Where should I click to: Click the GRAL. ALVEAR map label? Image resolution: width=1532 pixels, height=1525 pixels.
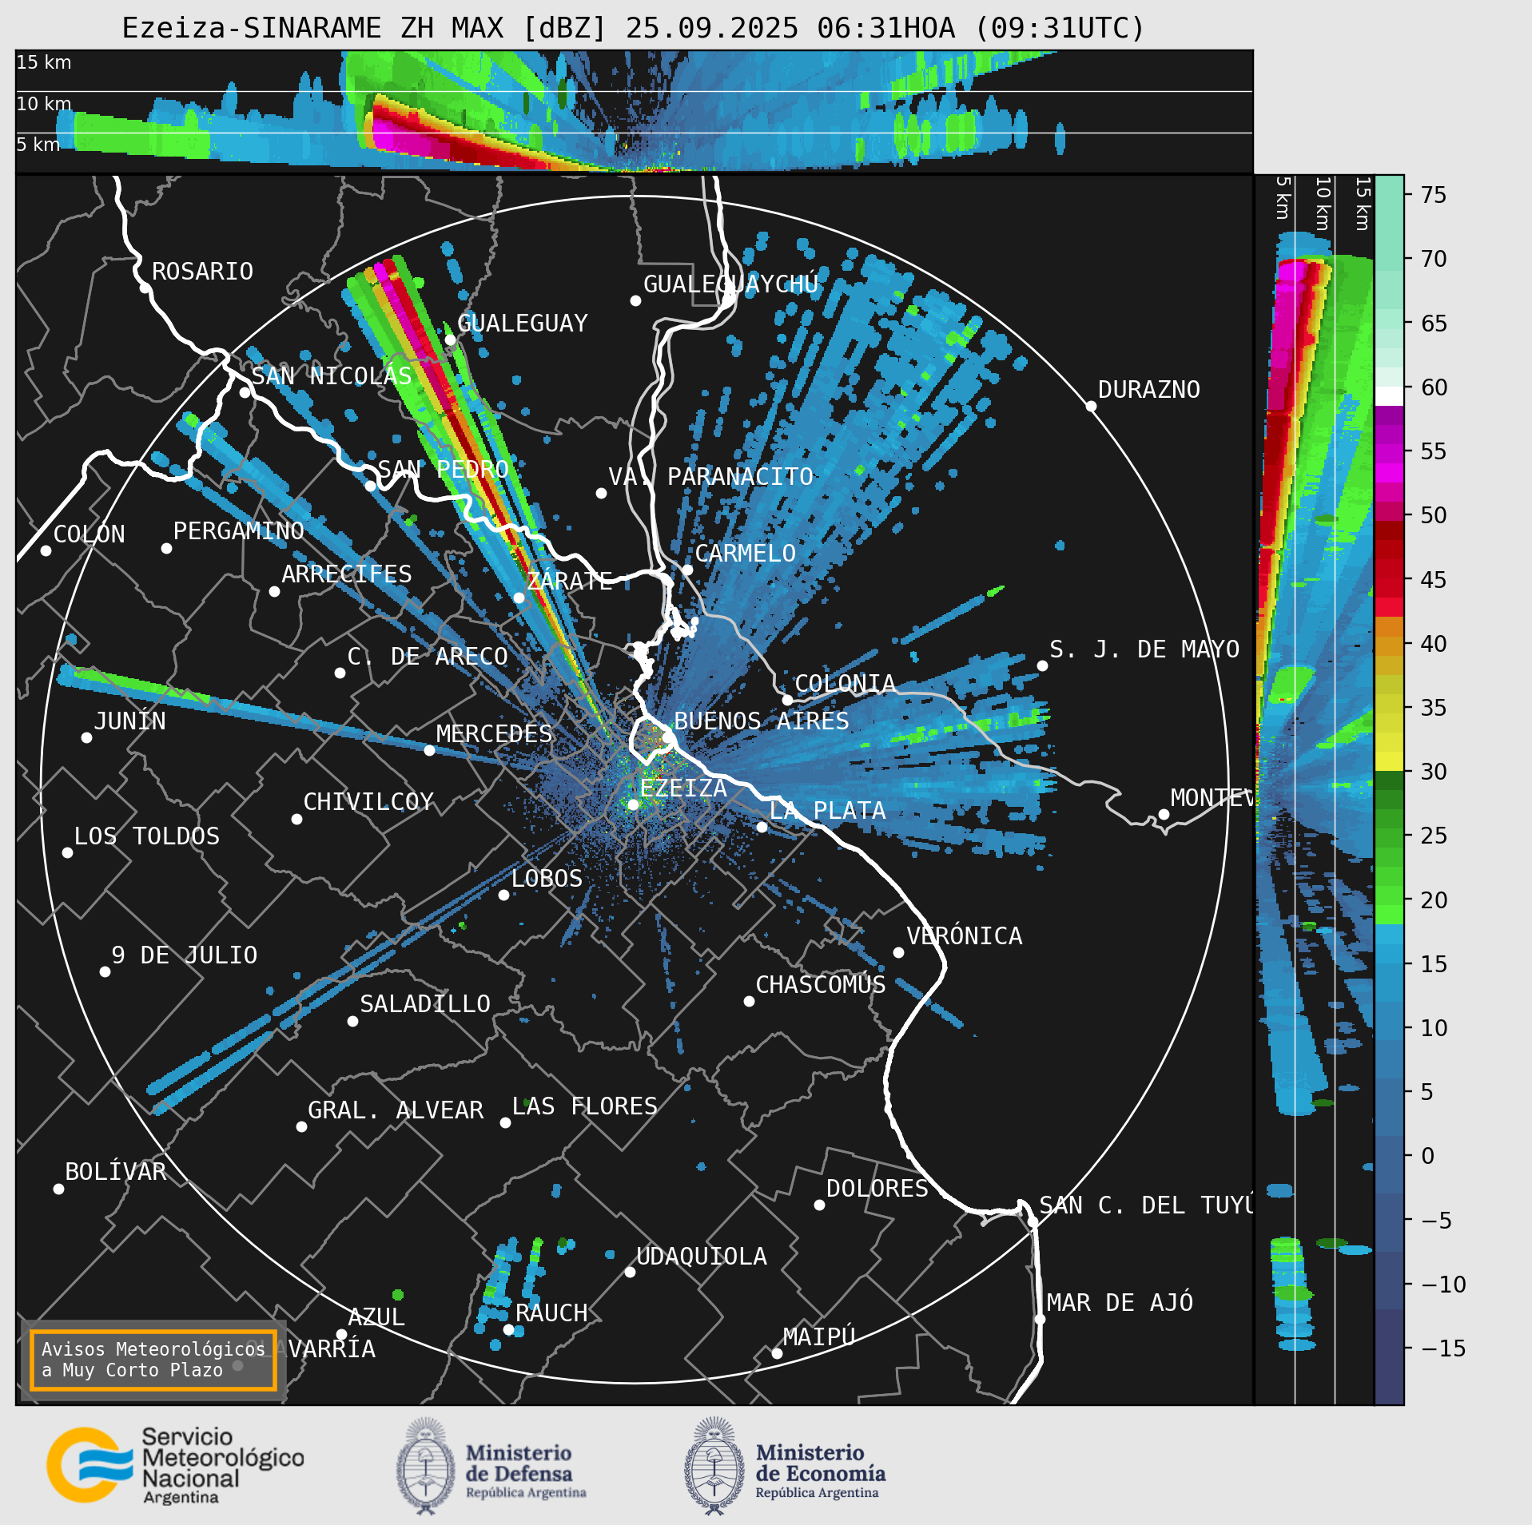point(396,1110)
